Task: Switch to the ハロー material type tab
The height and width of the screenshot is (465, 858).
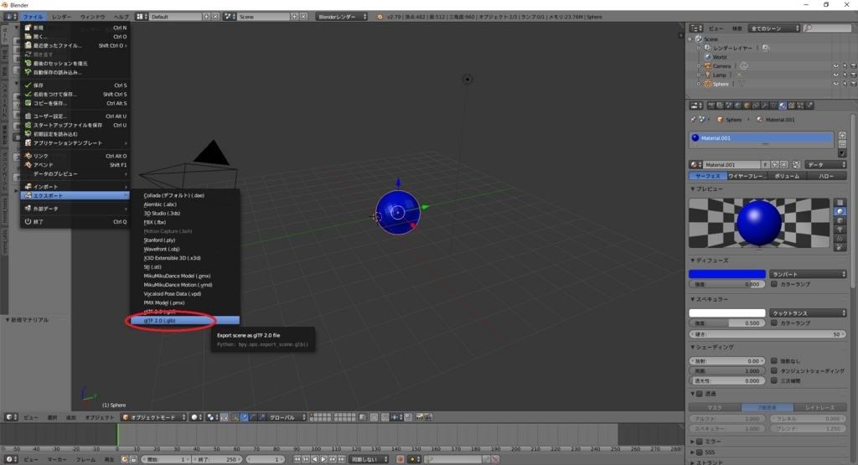Action: pyautogui.click(x=826, y=176)
